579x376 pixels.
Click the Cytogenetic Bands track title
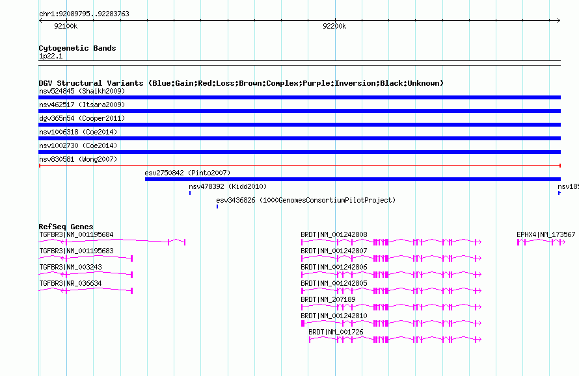tap(77, 48)
